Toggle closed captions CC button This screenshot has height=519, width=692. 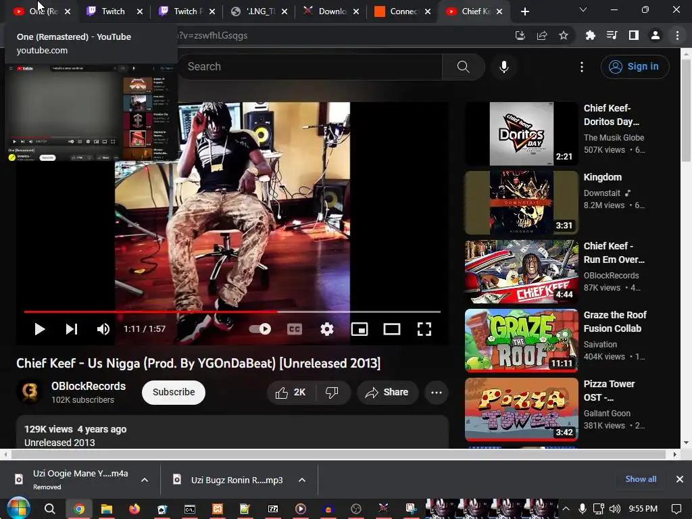click(x=295, y=329)
